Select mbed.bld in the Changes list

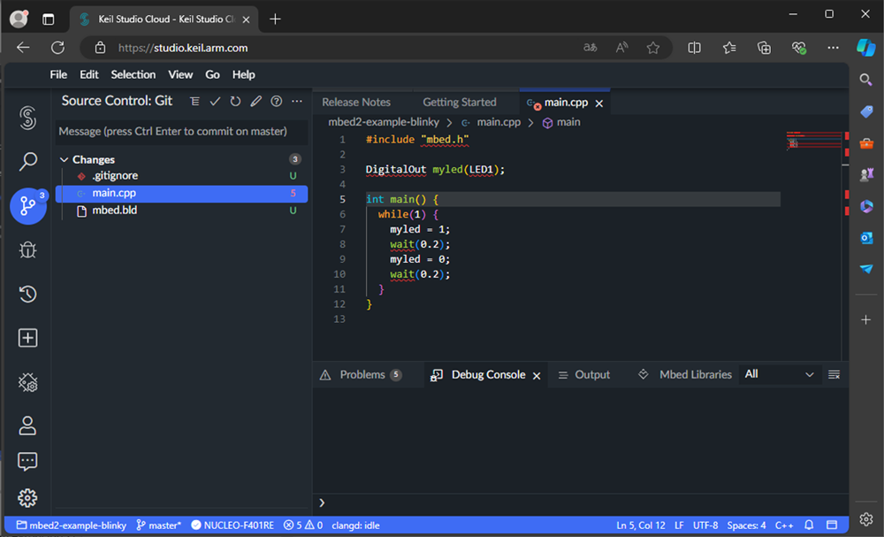(x=181, y=211)
